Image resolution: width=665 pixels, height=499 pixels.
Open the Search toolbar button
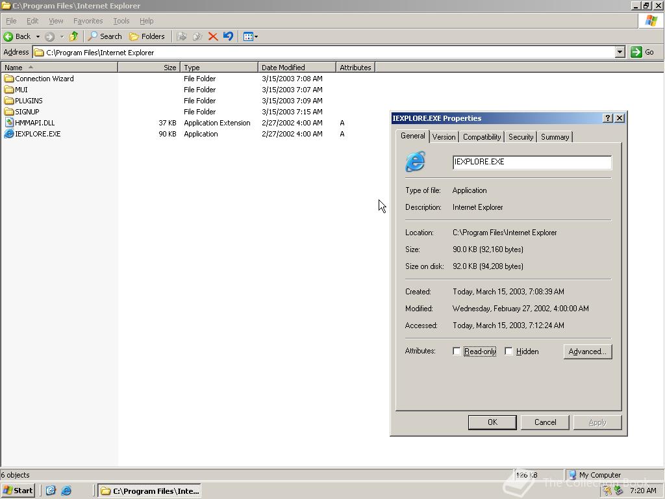click(x=105, y=36)
